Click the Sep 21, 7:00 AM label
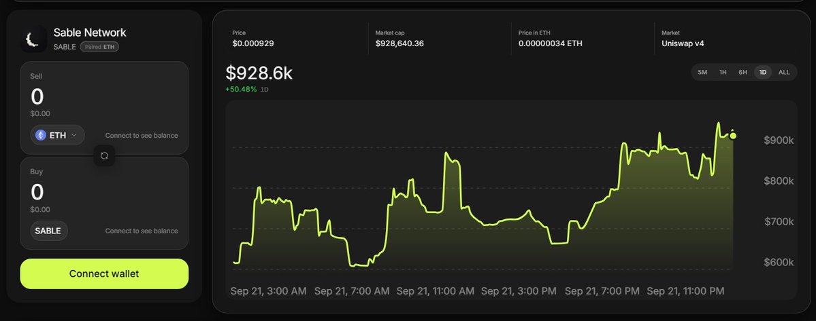 [352, 291]
